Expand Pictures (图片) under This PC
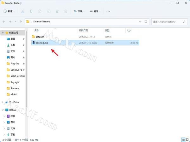 tap(4, 122)
